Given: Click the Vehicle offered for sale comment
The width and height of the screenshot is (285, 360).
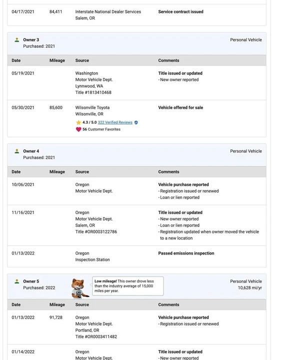Looking at the screenshot, I should 180,107.
